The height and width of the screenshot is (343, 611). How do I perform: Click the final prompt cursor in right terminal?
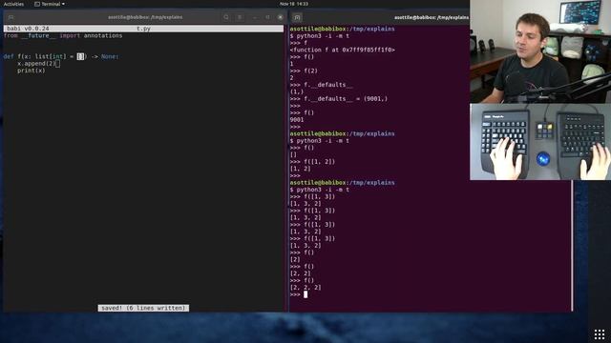[305, 294]
